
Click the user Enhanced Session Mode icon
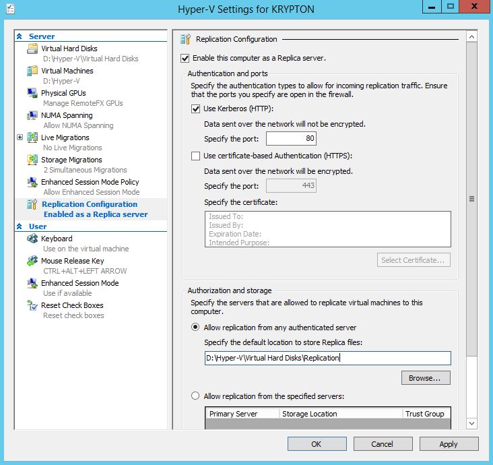32,283
